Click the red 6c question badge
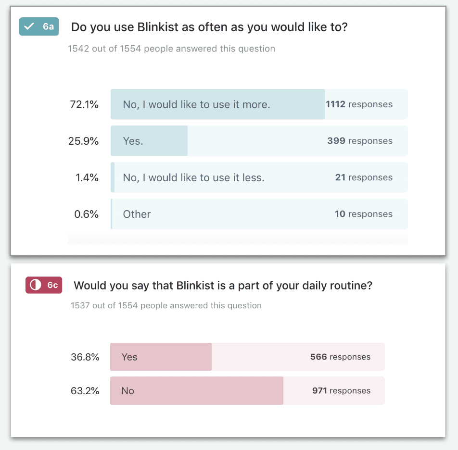The width and height of the screenshot is (458, 450). [x=44, y=285]
